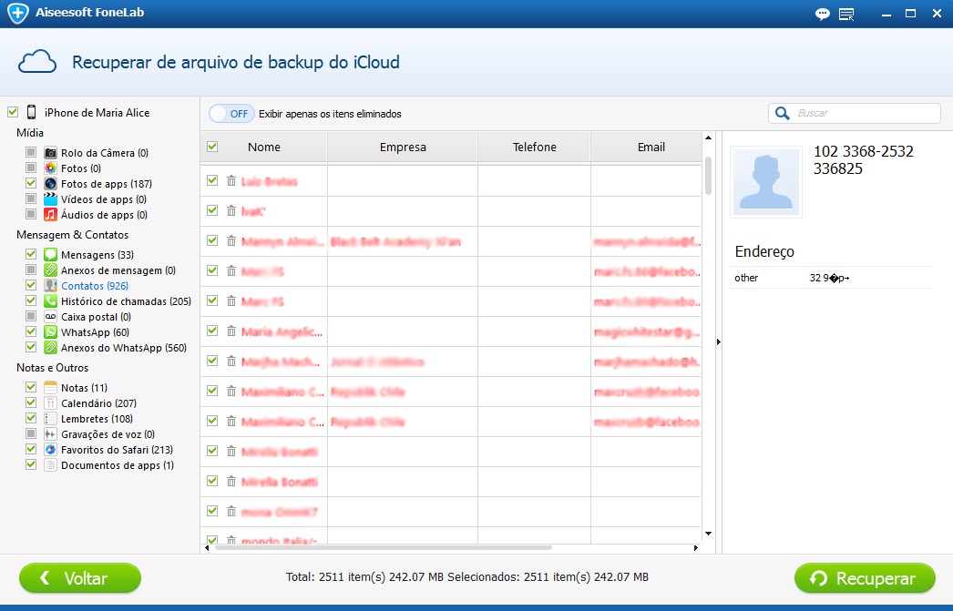Select the Anexos do WhatsApp icon

[x=50, y=348]
